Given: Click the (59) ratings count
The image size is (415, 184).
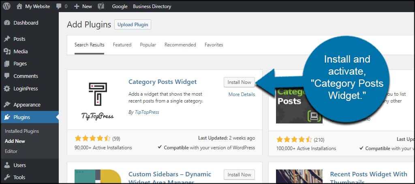Looking at the screenshot, I should tap(116, 139).
